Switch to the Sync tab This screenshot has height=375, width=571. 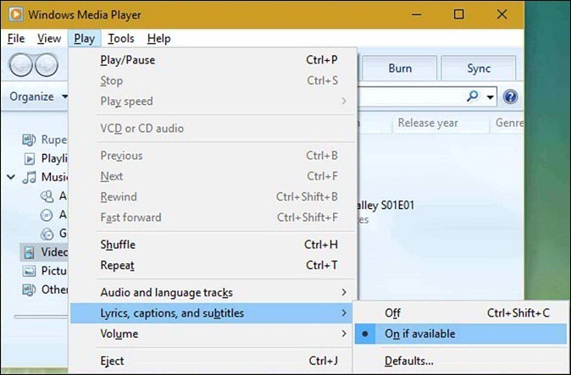click(x=479, y=69)
